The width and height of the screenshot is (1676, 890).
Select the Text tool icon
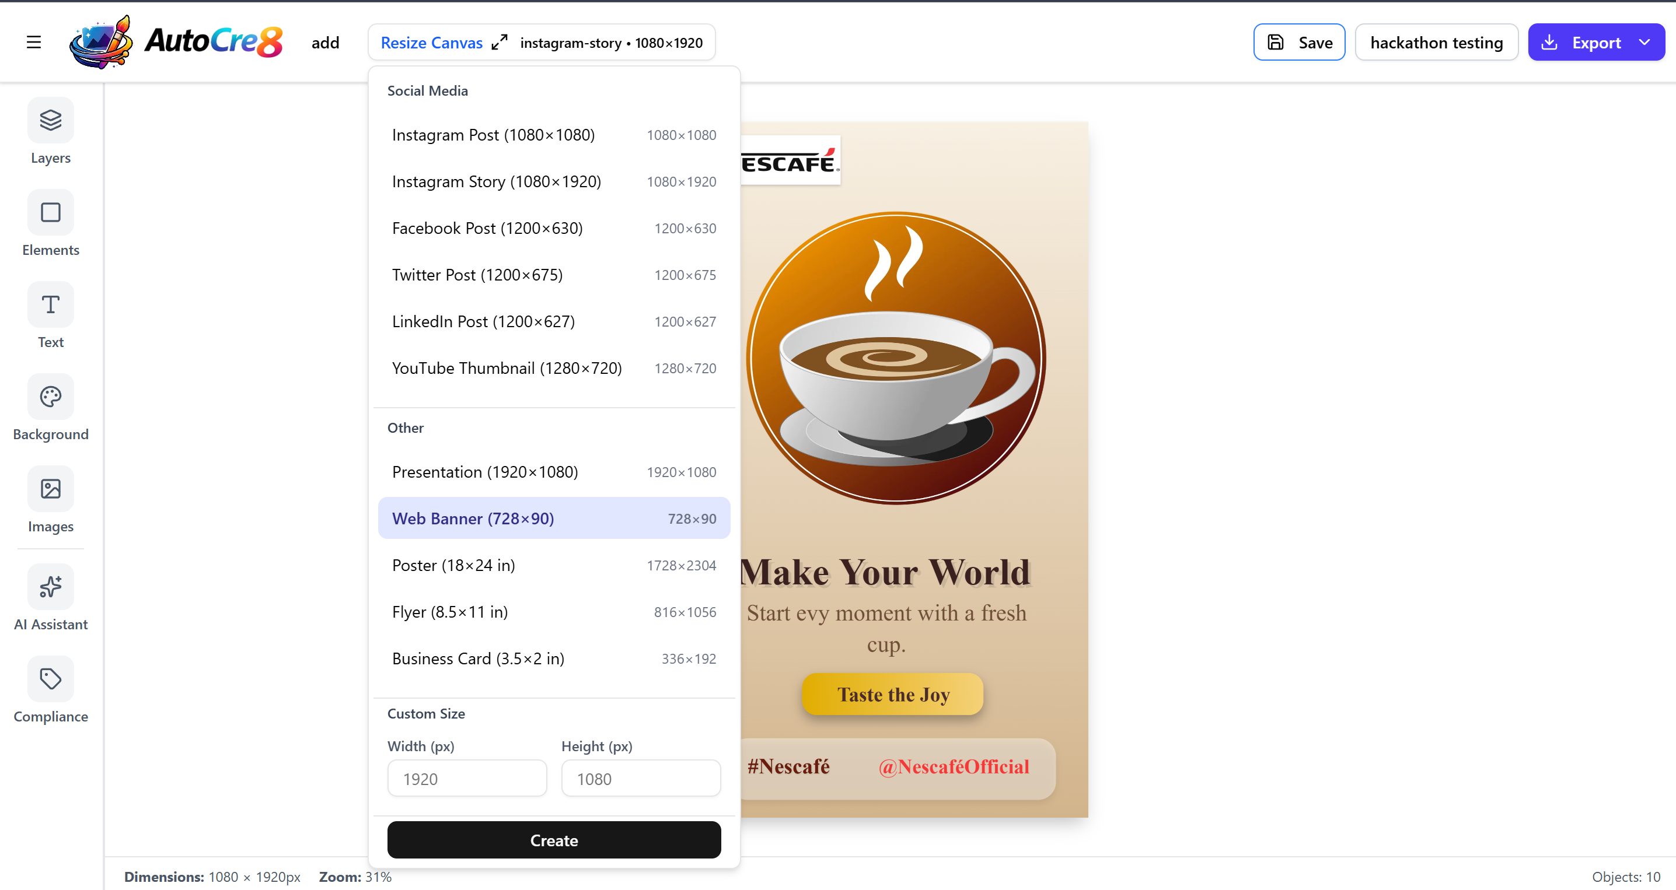point(51,305)
